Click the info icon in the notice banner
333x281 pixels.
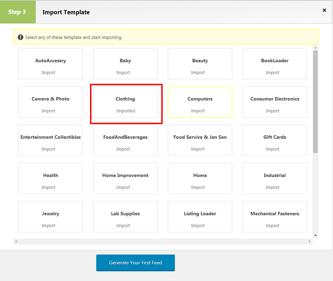pyautogui.click(x=20, y=37)
